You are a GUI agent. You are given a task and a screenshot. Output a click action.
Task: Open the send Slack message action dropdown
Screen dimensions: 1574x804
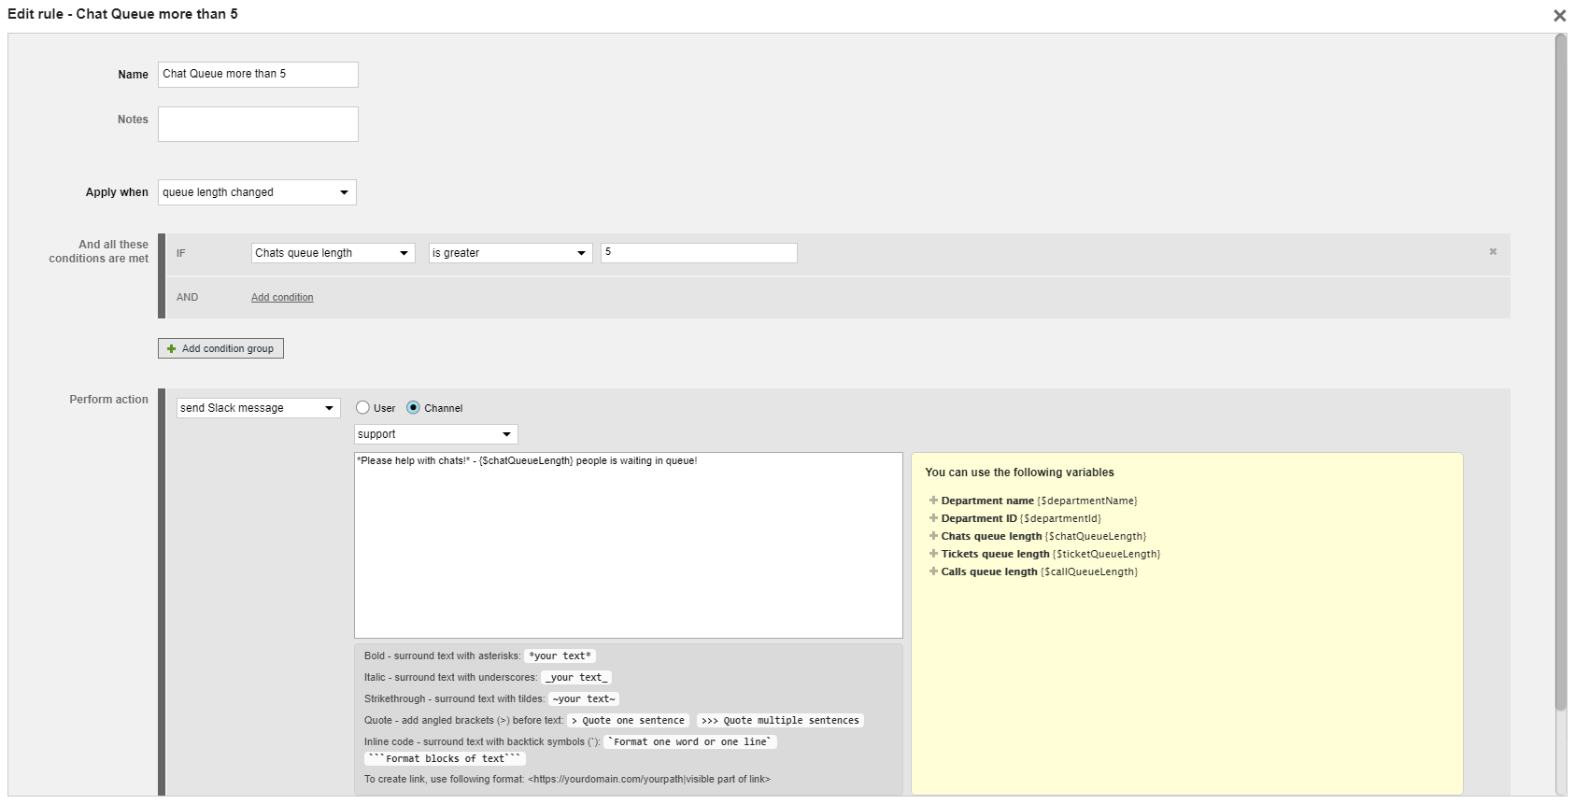258,408
